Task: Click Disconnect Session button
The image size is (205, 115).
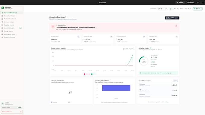Action: (12, 112)
